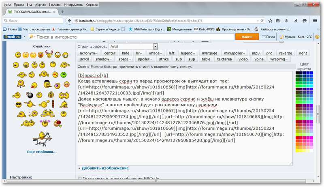
Task: Insert the kissing smiley with red lips
Action: click(55, 74)
